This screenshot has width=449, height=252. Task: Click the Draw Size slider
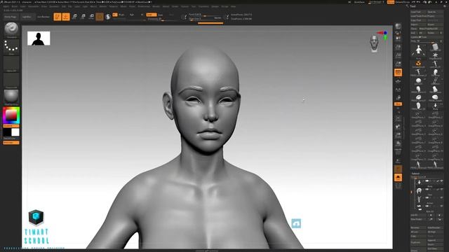click(x=206, y=19)
